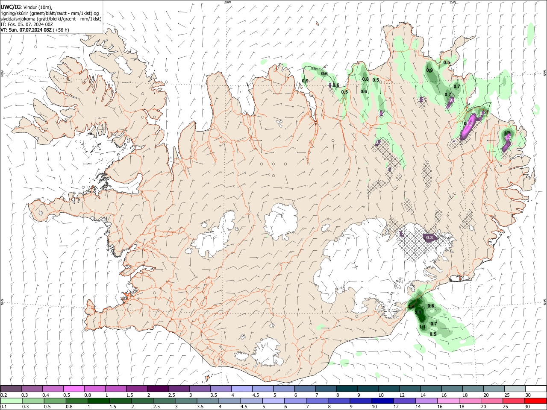Viewport: 547px width, 410px height.
Task: Select the 'slydda/snjókoma' legend description line
Action: [x=51, y=19]
